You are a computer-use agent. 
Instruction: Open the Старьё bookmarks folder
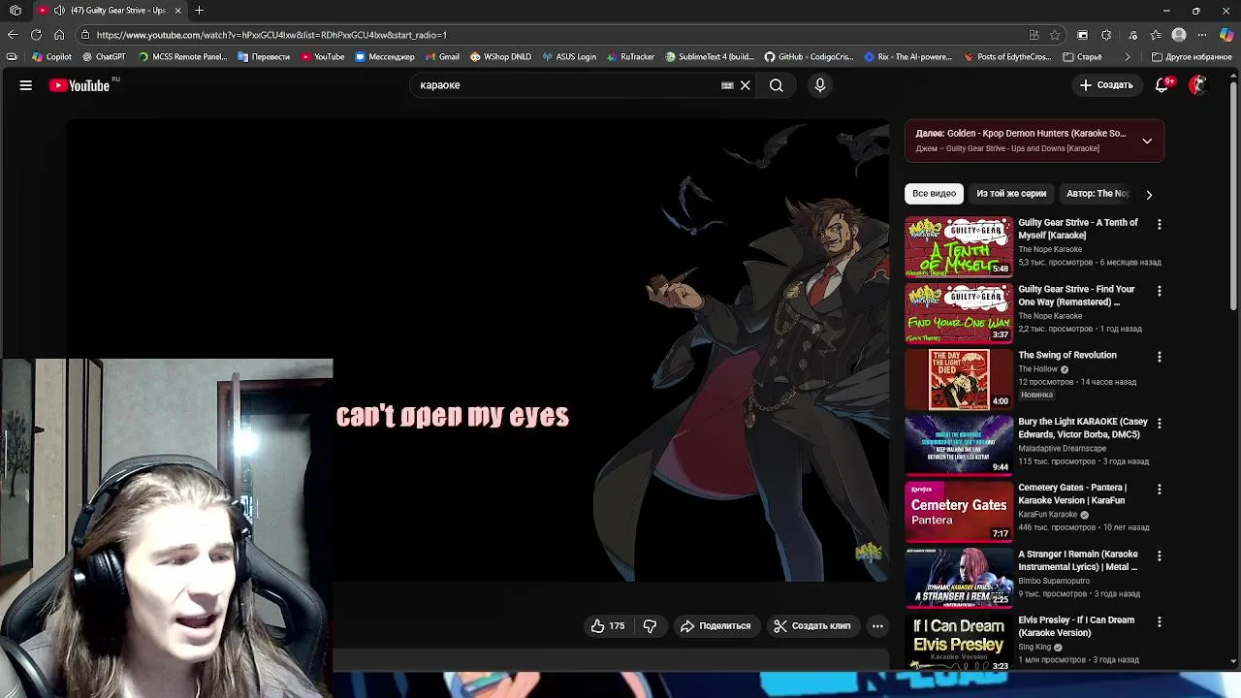click(x=1082, y=57)
